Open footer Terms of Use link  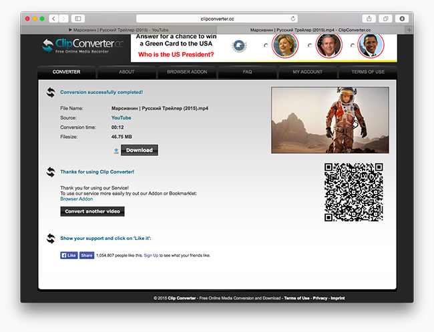(x=296, y=298)
